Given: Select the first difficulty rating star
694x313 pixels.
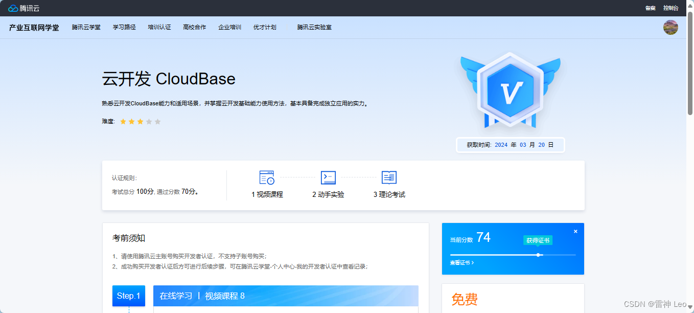Looking at the screenshot, I should point(123,121).
